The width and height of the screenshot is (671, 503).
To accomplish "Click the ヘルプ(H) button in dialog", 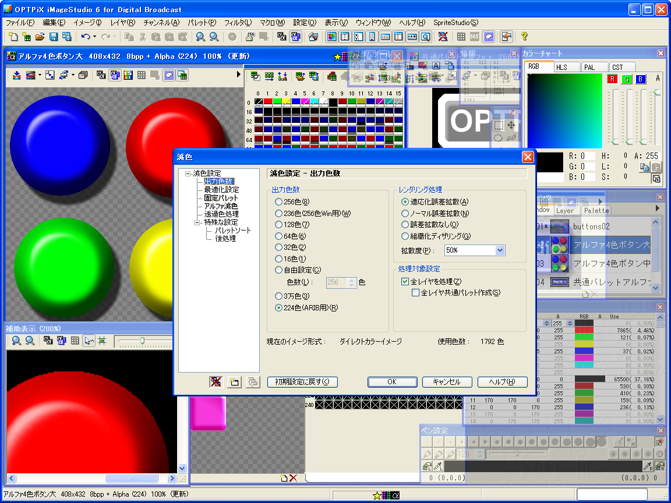I will 502,381.
